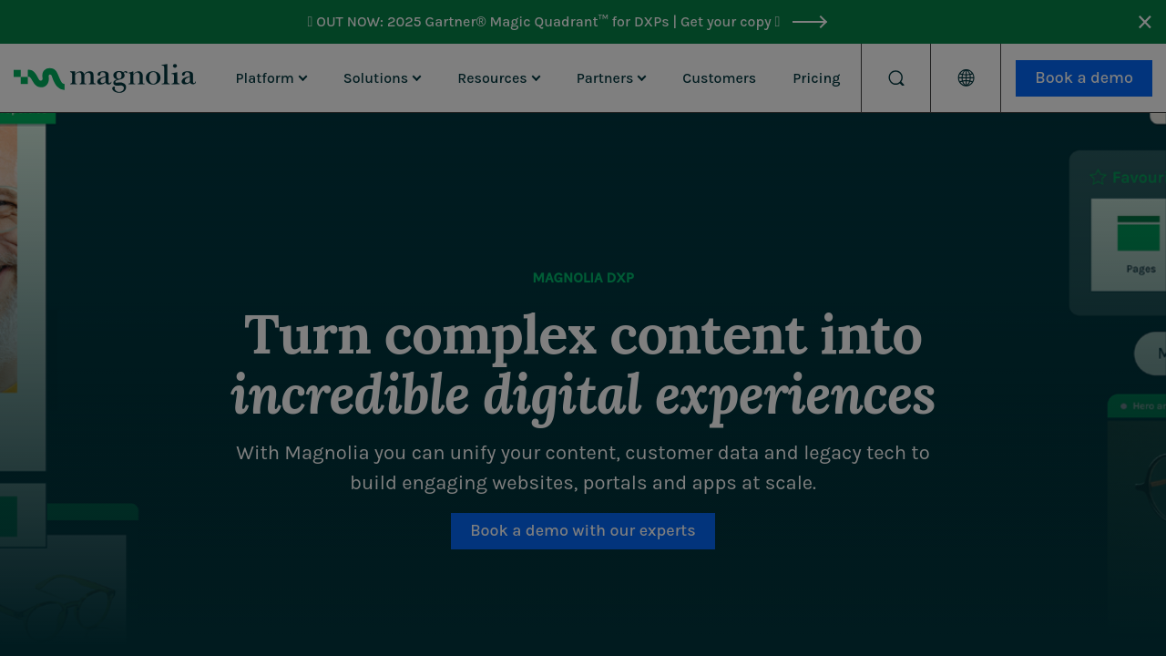
Task: Expand the Partners dropdown menu
Action: point(610,78)
